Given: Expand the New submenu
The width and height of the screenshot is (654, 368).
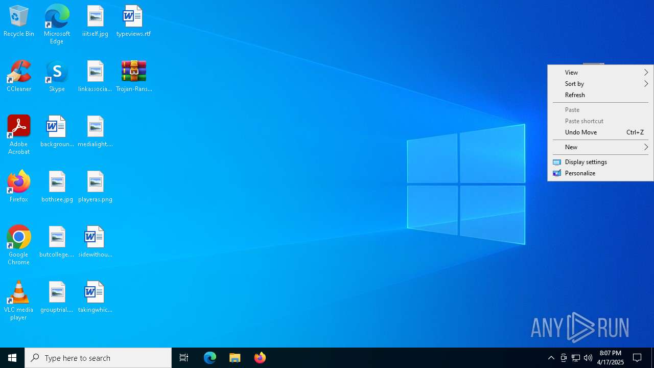Looking at the screenshot, I should click(600, 147).
